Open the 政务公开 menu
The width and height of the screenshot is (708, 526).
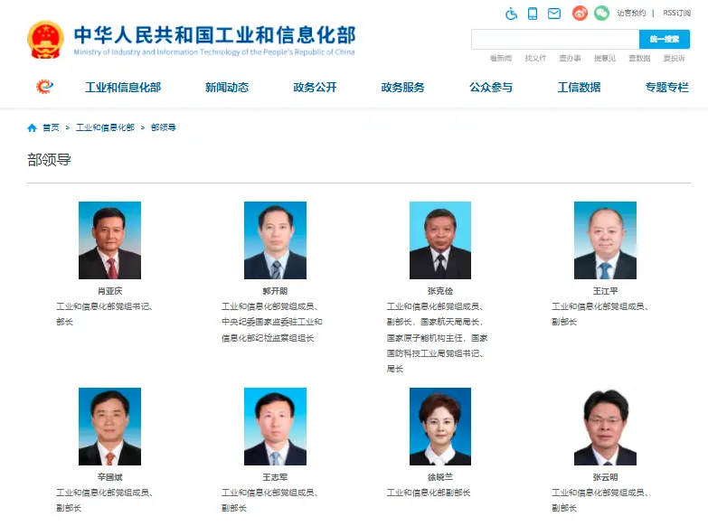[315, 87]
